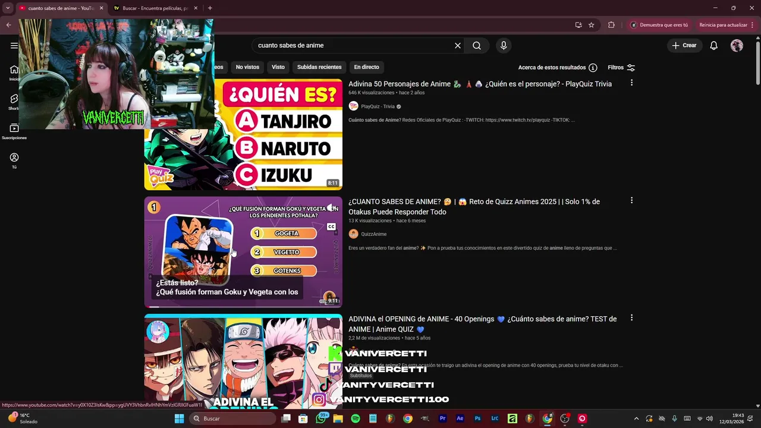The height and width of the screenshot is (428, 761).
Task: Open the browser extensions puzzle icon
Action: (x=611, y=25)
